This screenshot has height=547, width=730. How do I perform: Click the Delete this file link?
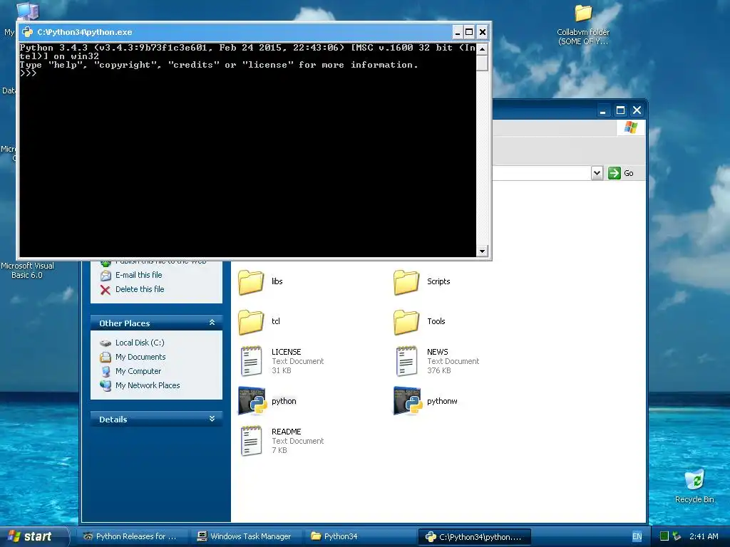(140, 289)
